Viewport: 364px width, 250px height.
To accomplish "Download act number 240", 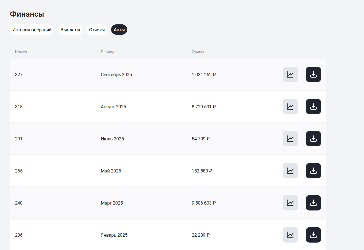I will [x=313, y=203].
